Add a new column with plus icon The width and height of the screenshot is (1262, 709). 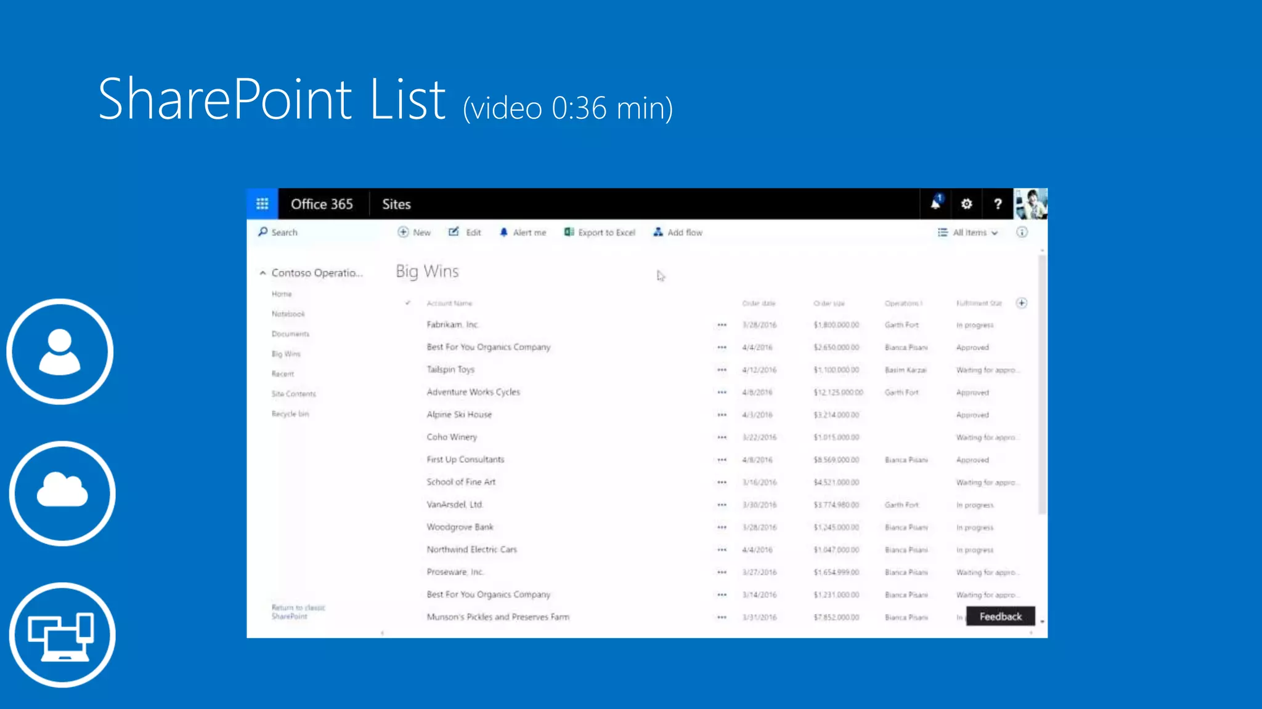(x=1022, y=303)
